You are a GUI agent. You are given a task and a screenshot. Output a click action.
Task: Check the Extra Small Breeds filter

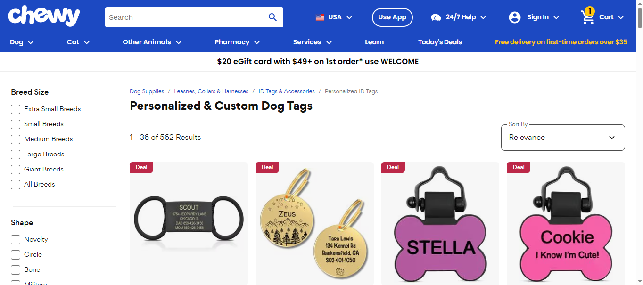pos(16,109)
